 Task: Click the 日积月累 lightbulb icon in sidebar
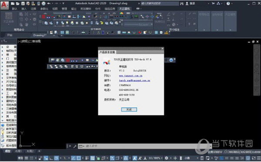click(x=3, y=133)
